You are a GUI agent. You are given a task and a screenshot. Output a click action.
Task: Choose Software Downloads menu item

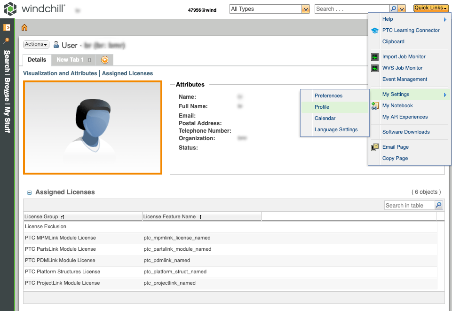tap(405, 132)
